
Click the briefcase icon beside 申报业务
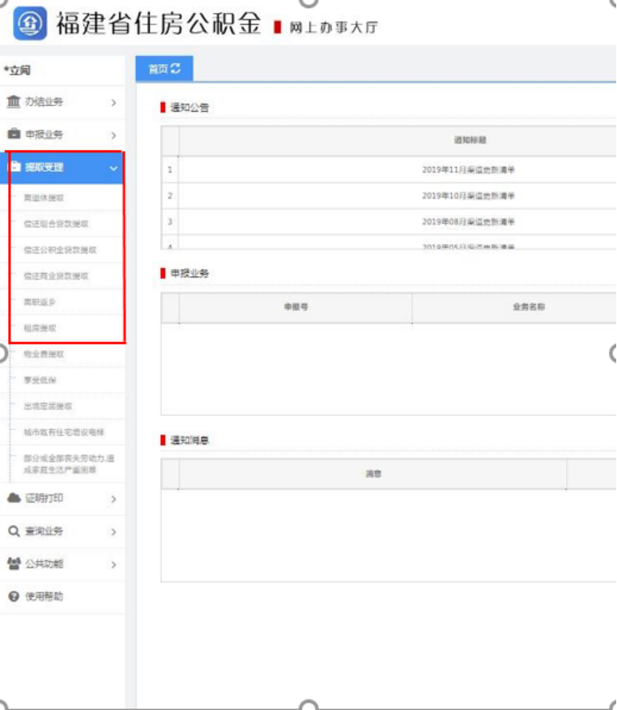(x=14, y=135)
